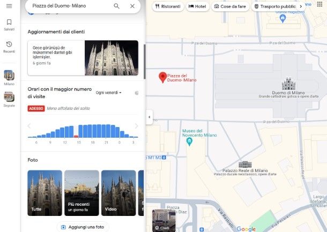Click the Museo del Novecento Milano label
Image resolution: width=327 pixels, height=232 pixels.
pyautogui.click(x=199, y=133)
